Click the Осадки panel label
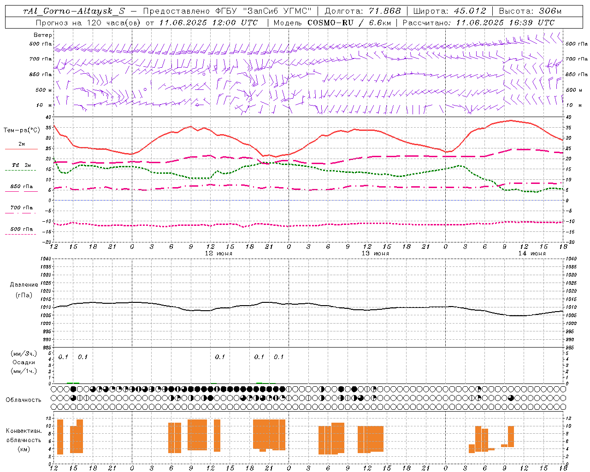590x472 pixels. tap(24, 362)
